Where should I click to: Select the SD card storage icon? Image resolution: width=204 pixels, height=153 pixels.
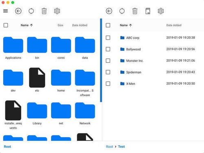[x=148, y=11]
